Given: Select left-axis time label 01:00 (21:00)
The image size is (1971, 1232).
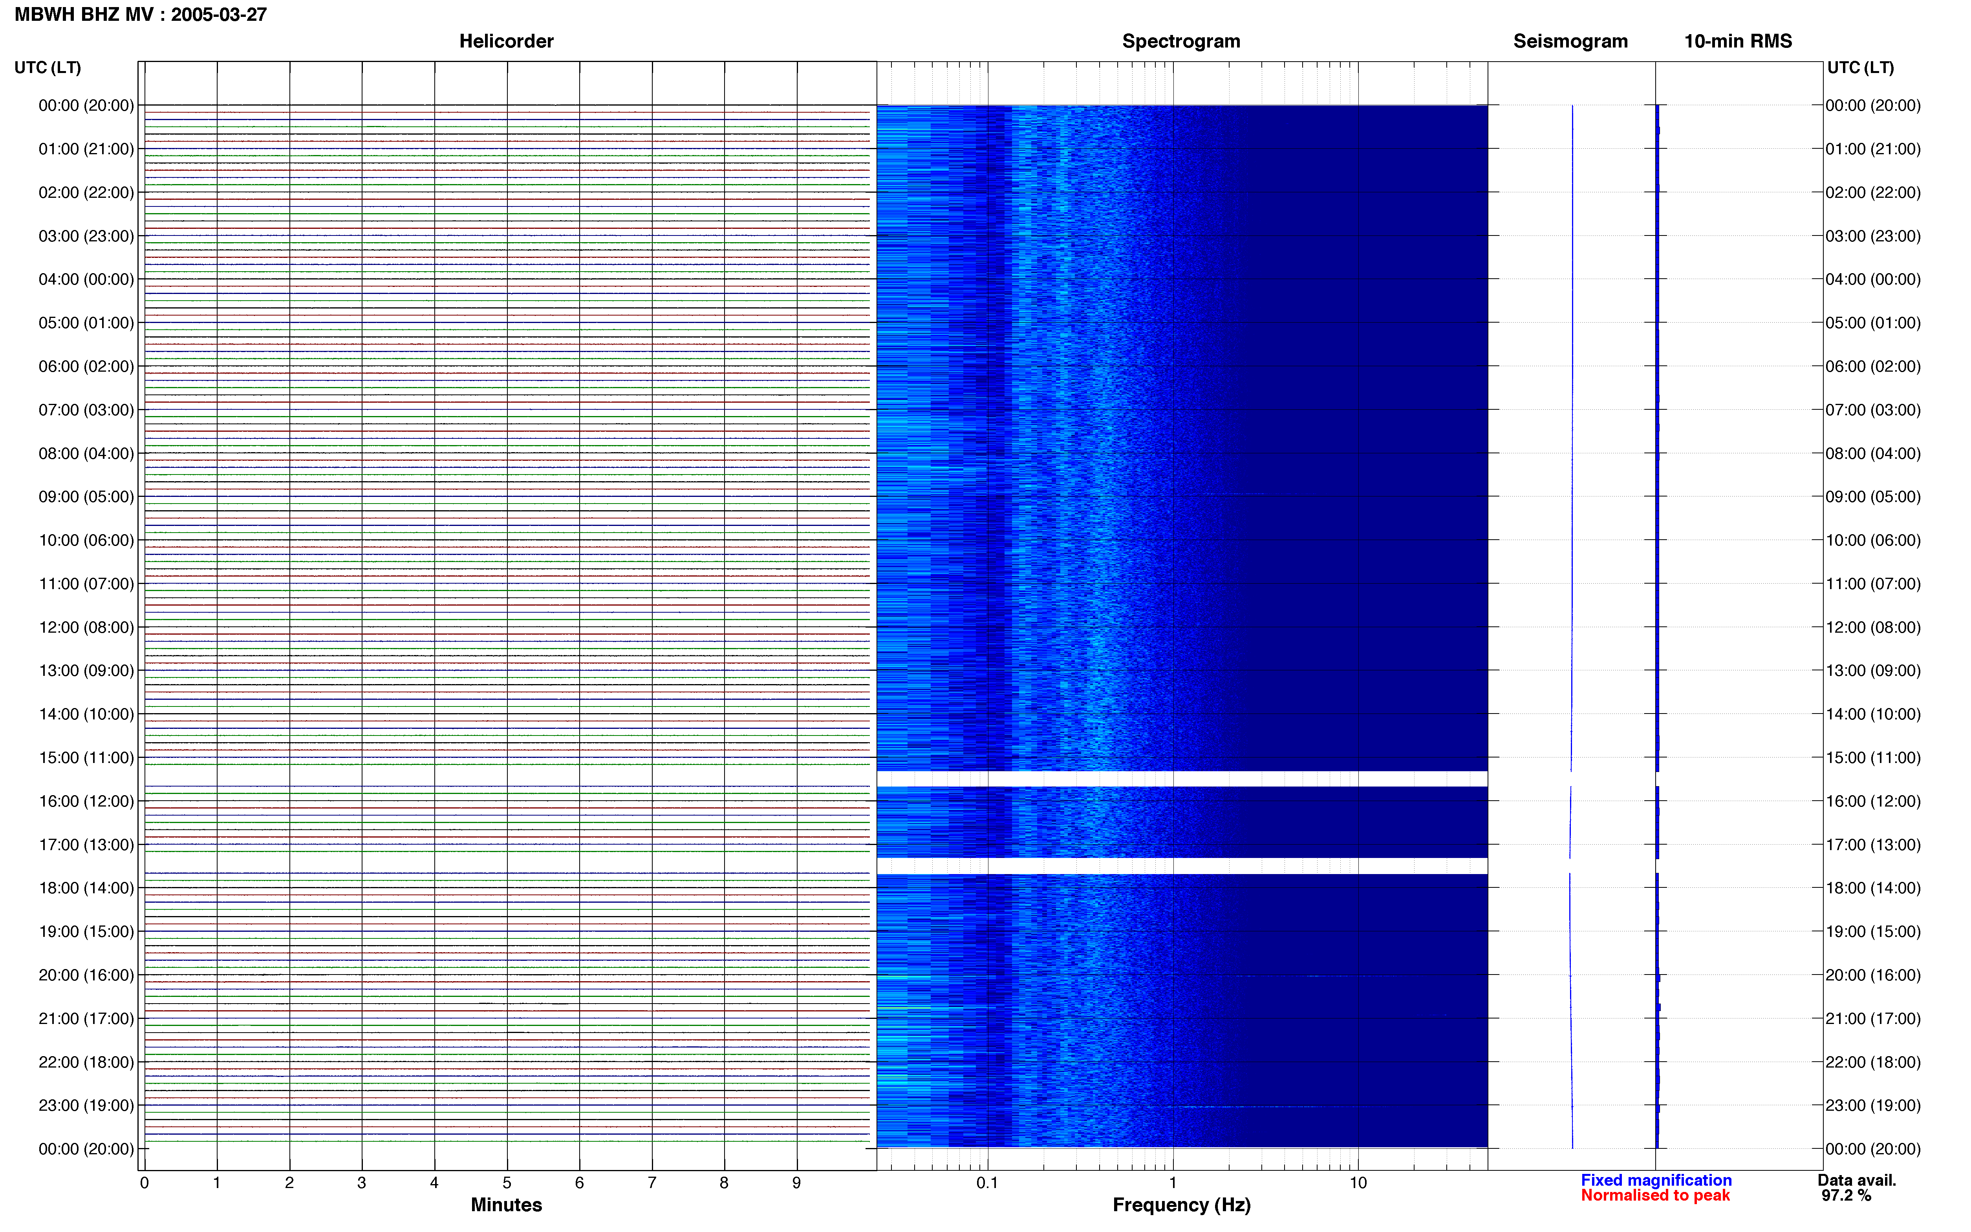Looking at the screenshot, I should point(86,149).
